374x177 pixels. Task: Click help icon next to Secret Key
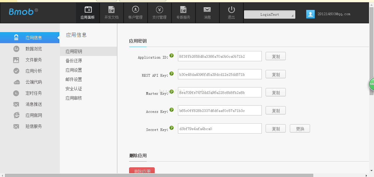(172, 128)
